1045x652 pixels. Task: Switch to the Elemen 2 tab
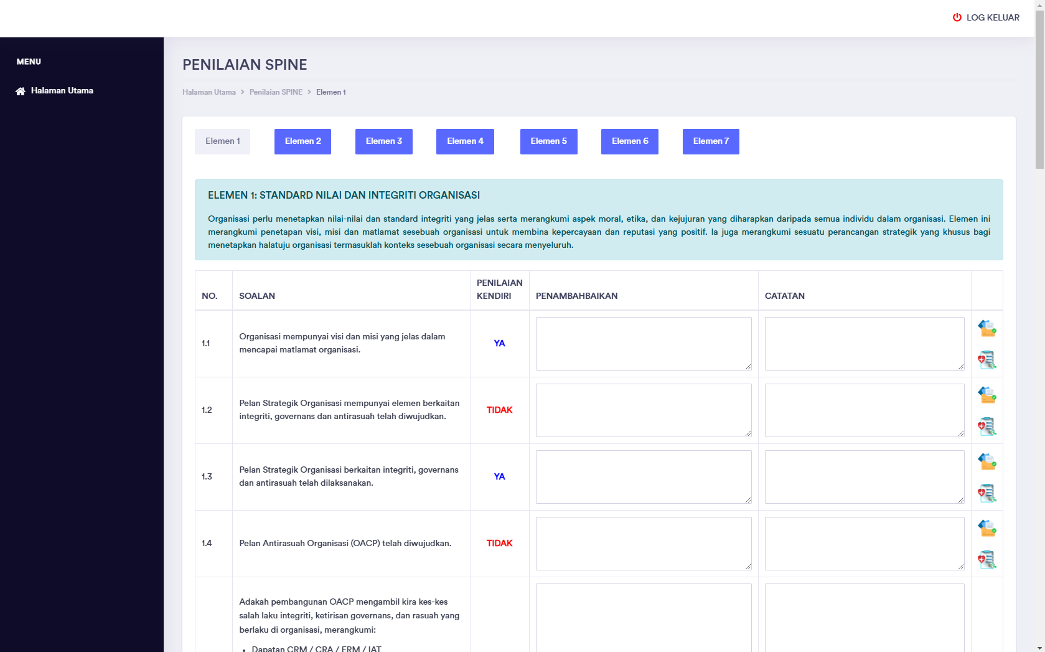click(302, 141)
